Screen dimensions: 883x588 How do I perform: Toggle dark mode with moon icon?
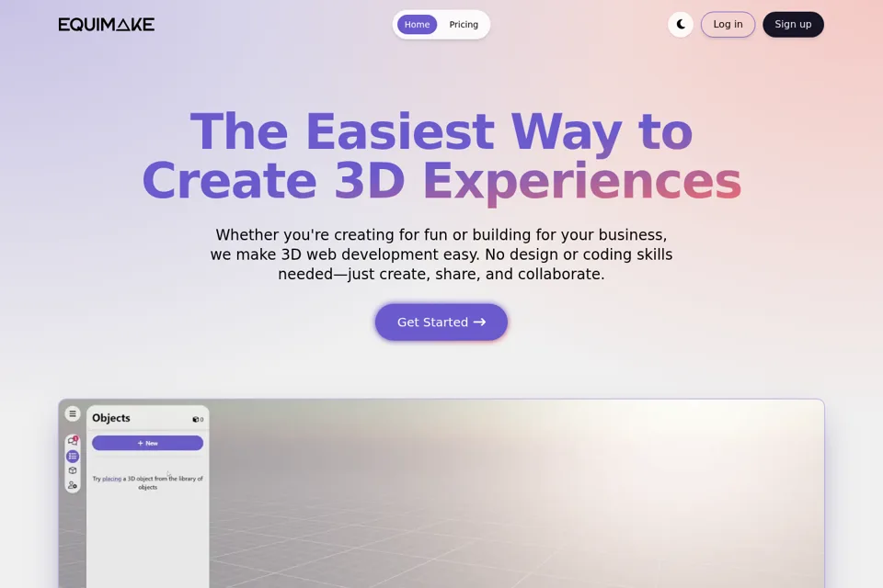(681, 24)
